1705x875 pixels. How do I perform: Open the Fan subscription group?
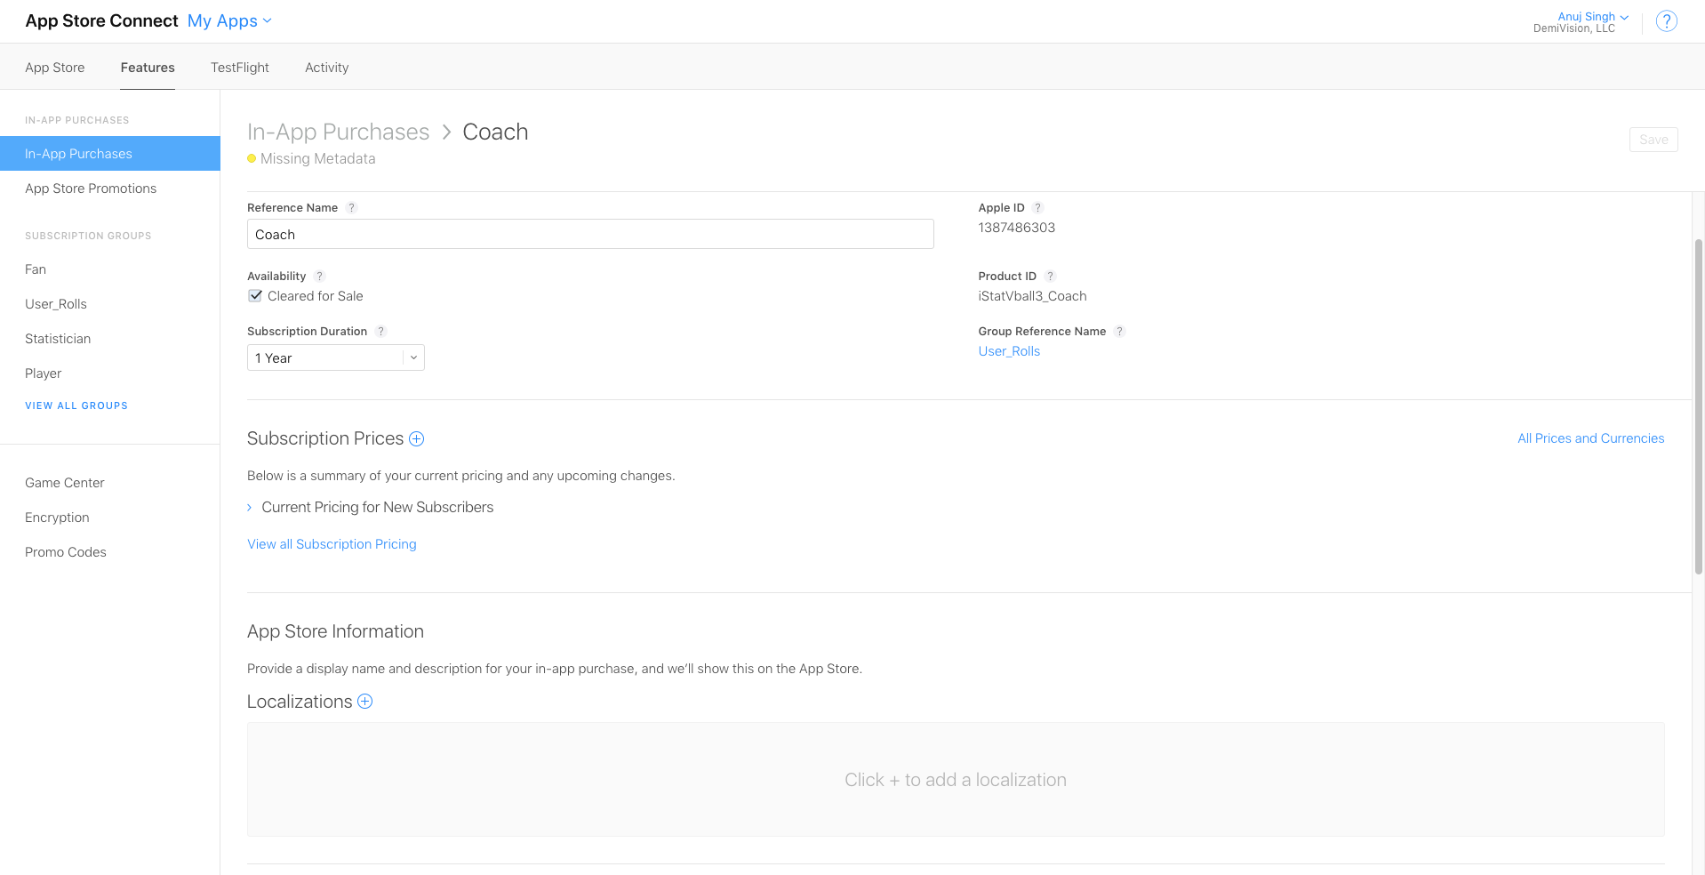click(36, 269)
